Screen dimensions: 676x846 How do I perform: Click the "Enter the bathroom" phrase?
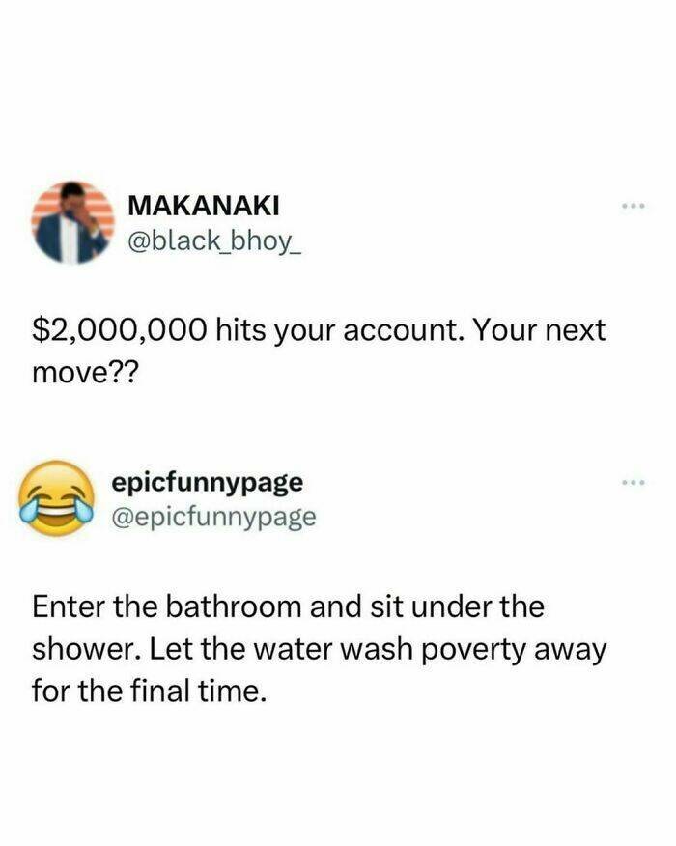[166, 606]
